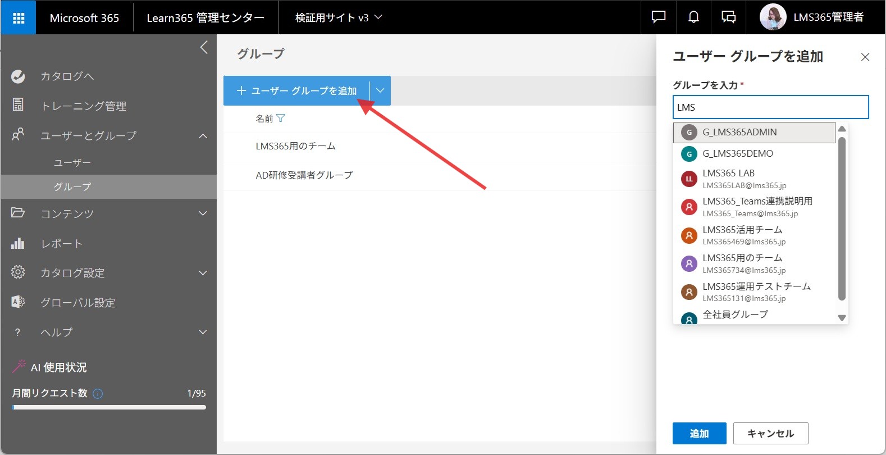Click the 月間リクエスト数 usage progress bar
The image size is (886, 455).
pyautogui.click(x=109, y=407)
